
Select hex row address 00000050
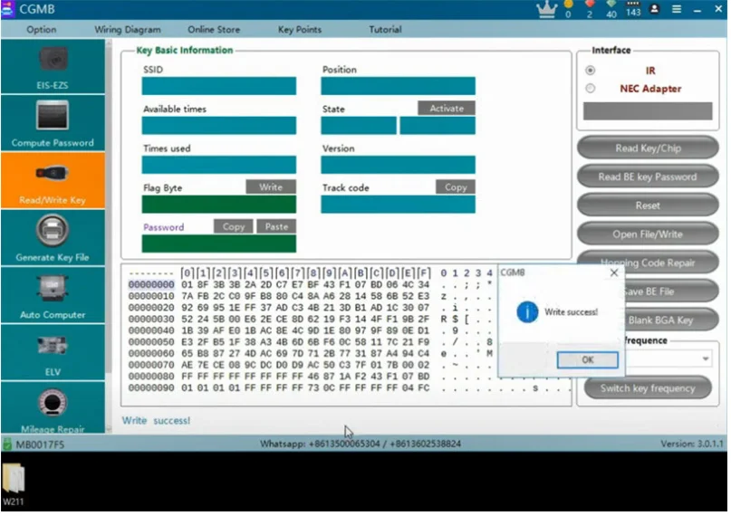pyautogui.click(x=151, y=342)
